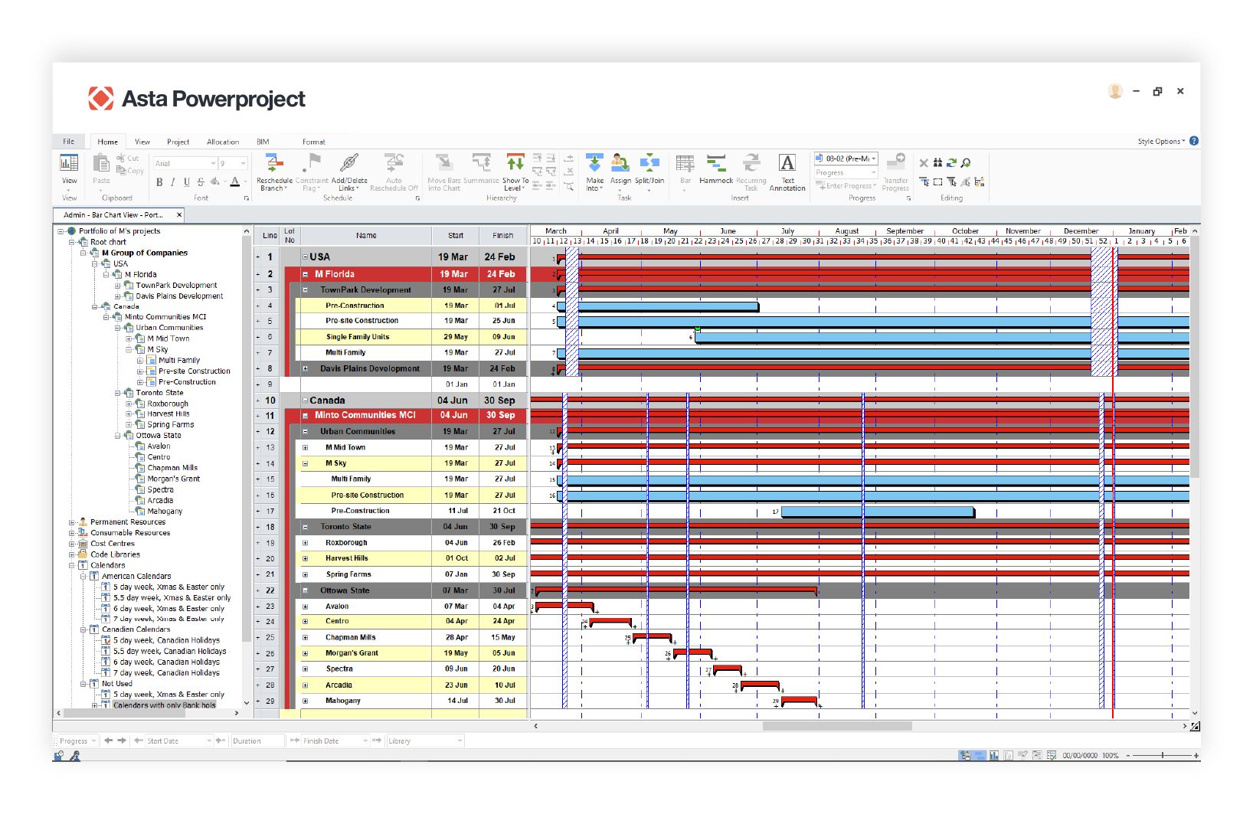
Task: Click the Delete X icon in Editing
Action: pyautogui.click(x=924, y=163)
